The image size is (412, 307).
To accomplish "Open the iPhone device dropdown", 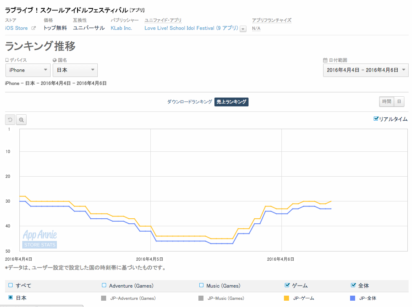I will tap(28, 70).
